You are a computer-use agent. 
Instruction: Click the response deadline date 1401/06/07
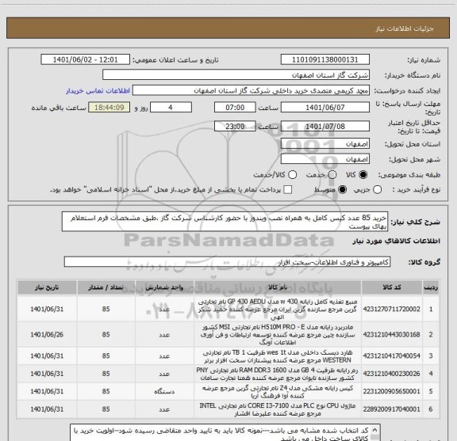325,108
